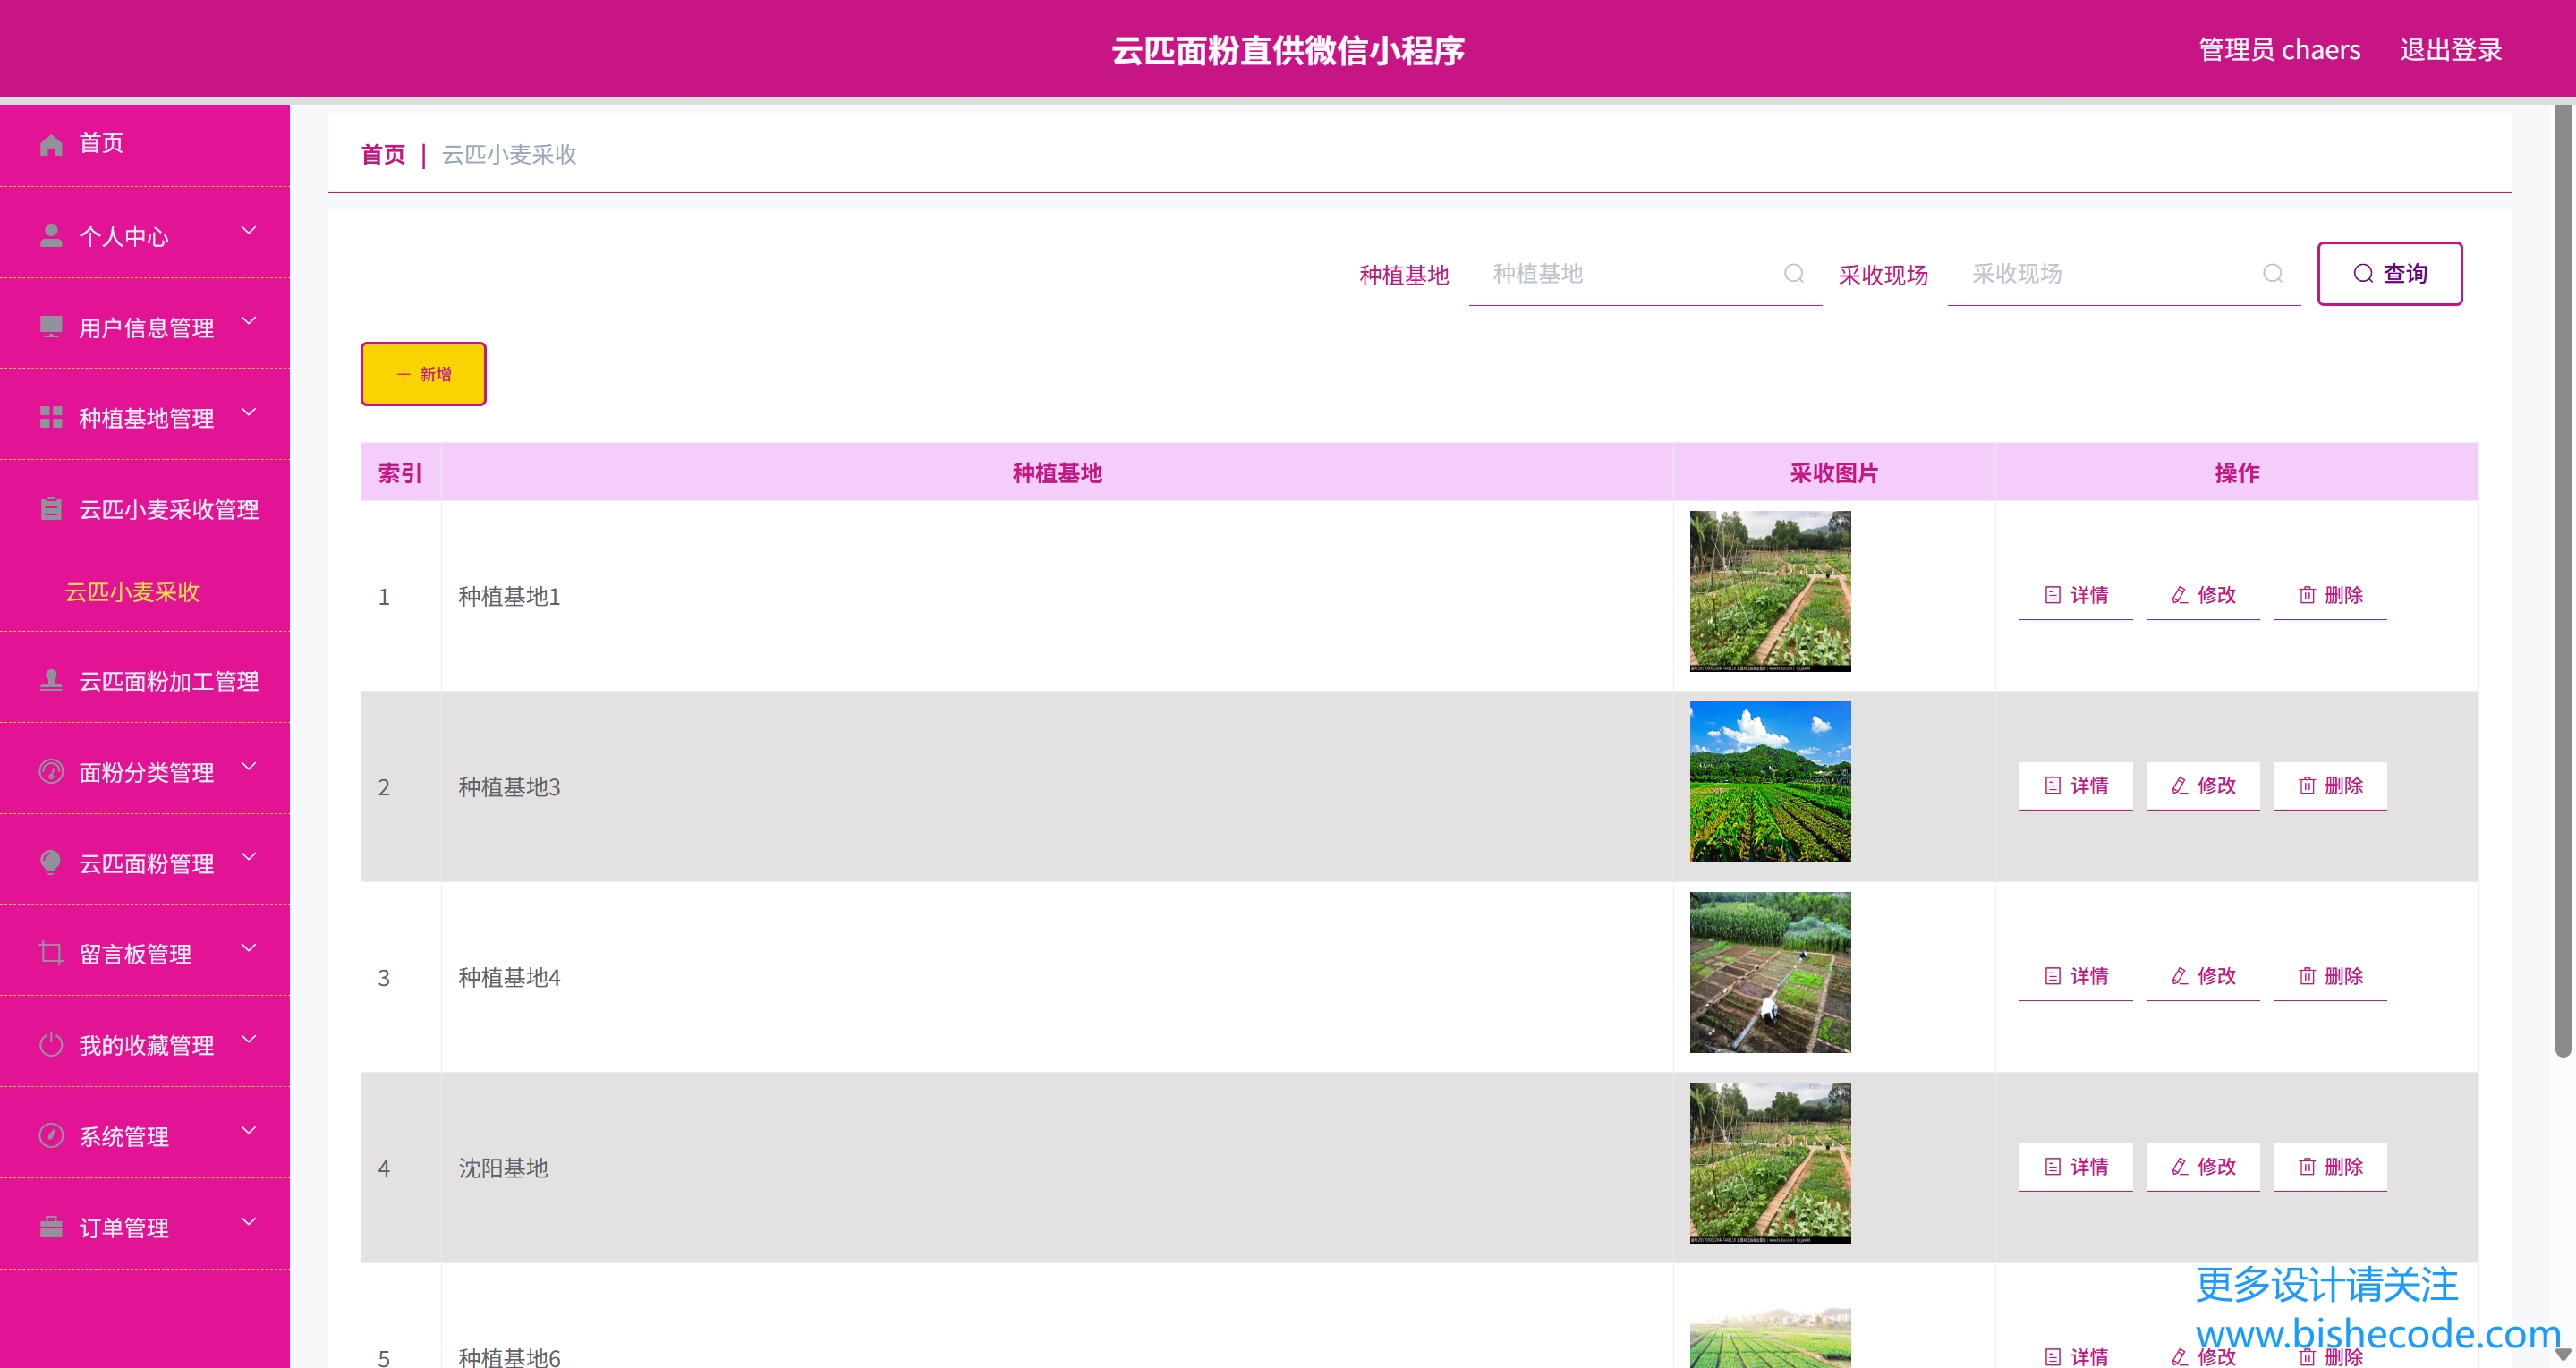Screen dimensions: 2576x1368
Task: Delete the 种植基地3 row
Action: click(2330, 786)
